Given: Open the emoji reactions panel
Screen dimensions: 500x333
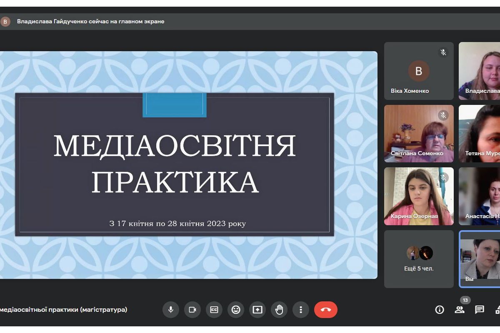Looking at the screenshot, I should click(236, 310).
